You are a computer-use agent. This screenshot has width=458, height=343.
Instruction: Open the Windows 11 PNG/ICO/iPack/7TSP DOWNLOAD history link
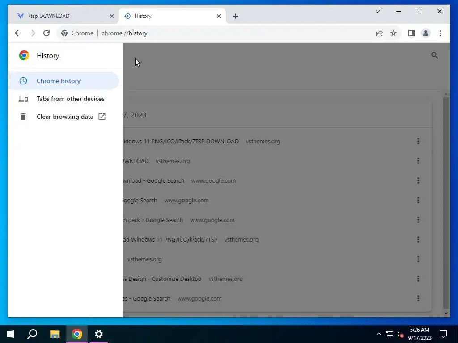point(181,141)
